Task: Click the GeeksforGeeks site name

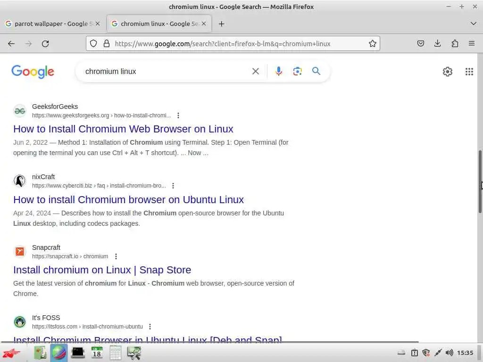Action: [x=55, y=107]
